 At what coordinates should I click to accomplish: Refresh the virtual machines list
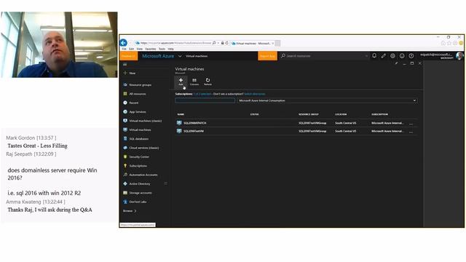208,82
